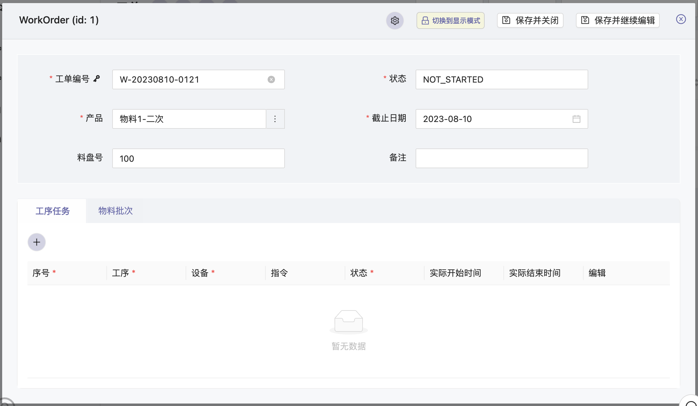Open the 状态 NOT_STARTED dropdown field

click(501, 79)
